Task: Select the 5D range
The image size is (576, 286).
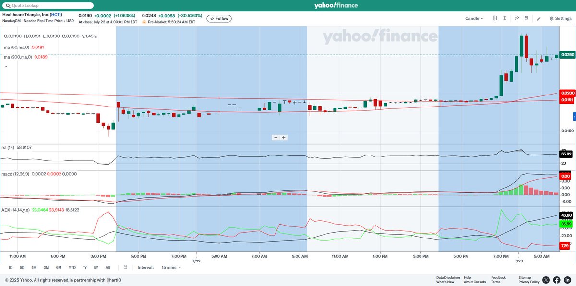Action: pos(22,267)
